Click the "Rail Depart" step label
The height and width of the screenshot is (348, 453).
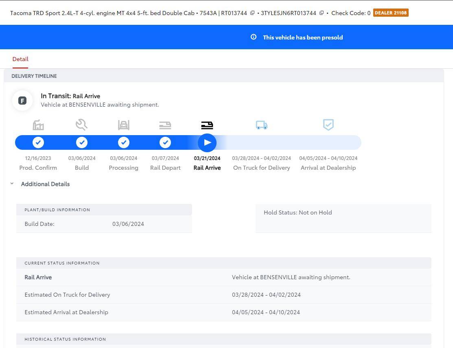pos(165,168)
